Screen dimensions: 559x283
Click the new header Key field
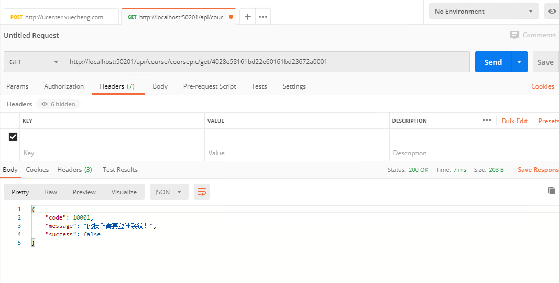pyautogui.click(x=112, y=153)
